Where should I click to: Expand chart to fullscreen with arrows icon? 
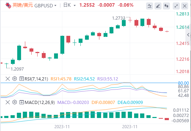coord(176,6)
